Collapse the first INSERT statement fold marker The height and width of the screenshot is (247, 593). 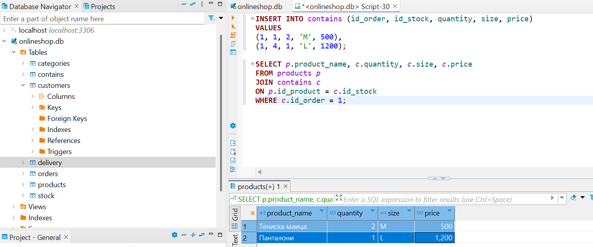pos(252,19)
